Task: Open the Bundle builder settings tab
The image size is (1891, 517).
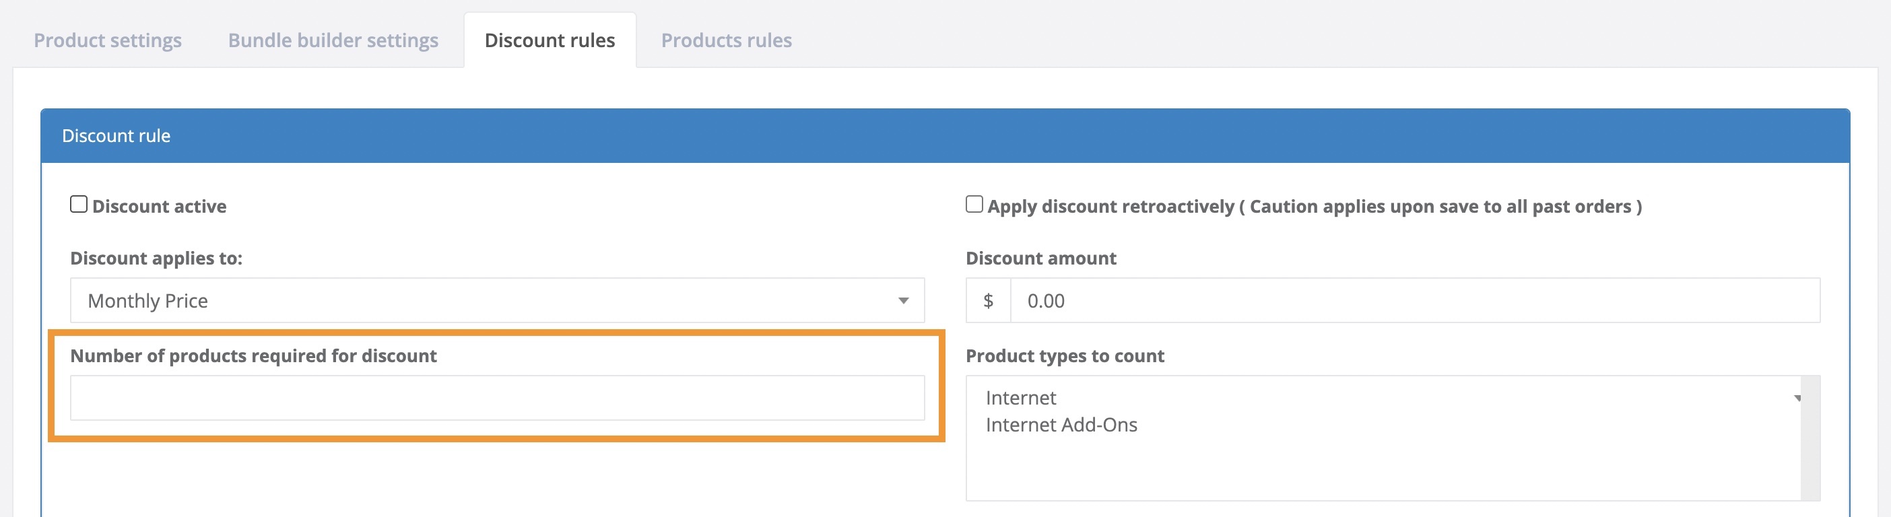Action: pos(333,40)
